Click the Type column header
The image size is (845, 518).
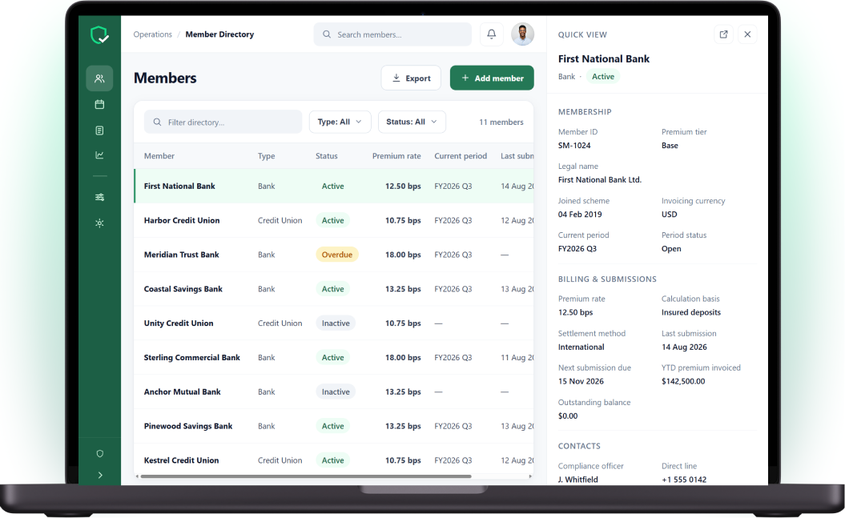pyautogui.click(x=266, y=156)
